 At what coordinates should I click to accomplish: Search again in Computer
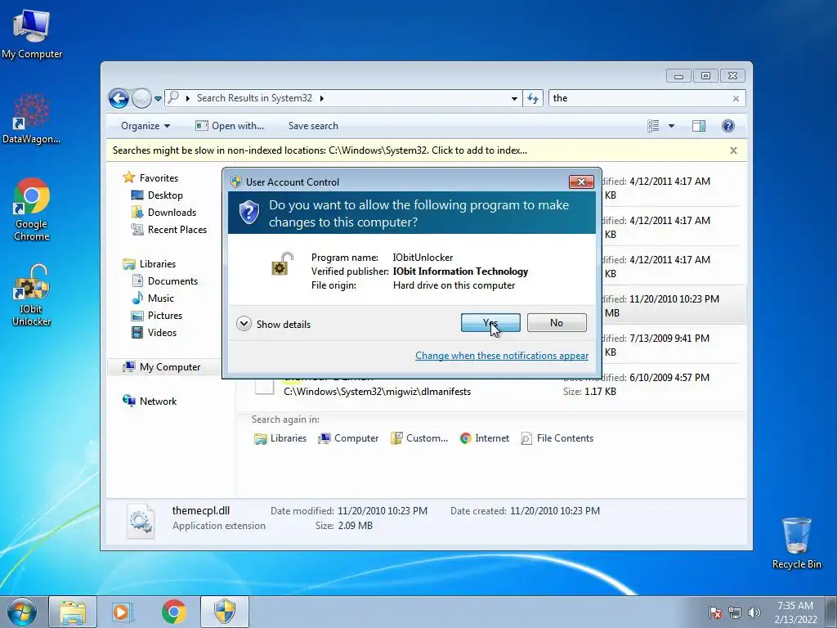(348, 438)
